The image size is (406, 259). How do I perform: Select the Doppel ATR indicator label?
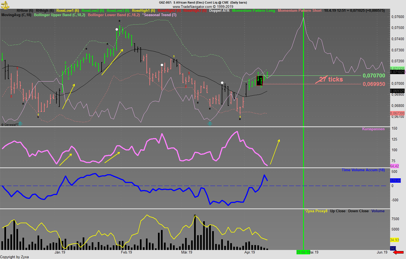pos(219,11)
